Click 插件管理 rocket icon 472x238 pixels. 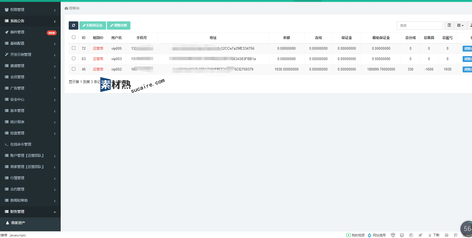point(7,32)
